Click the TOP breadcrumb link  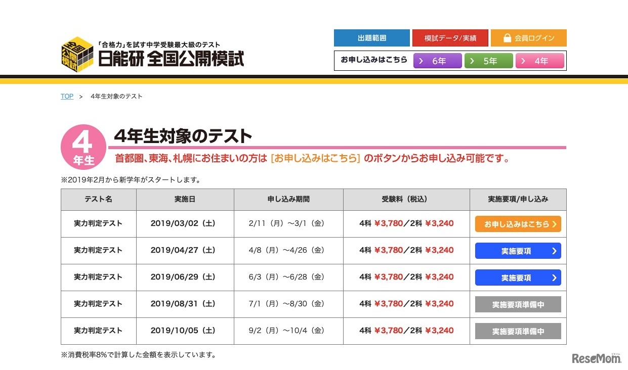point(66,96)
